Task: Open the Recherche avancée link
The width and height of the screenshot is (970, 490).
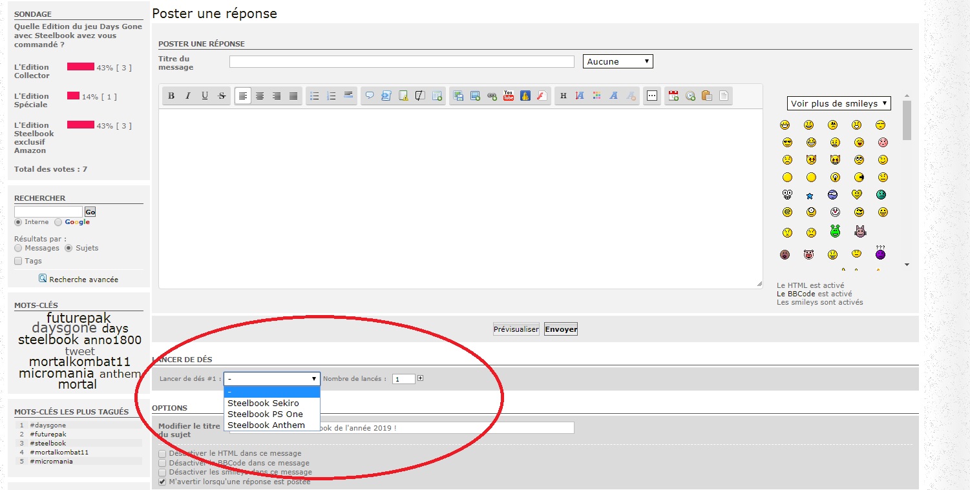Action: click(x=83, y=280)
